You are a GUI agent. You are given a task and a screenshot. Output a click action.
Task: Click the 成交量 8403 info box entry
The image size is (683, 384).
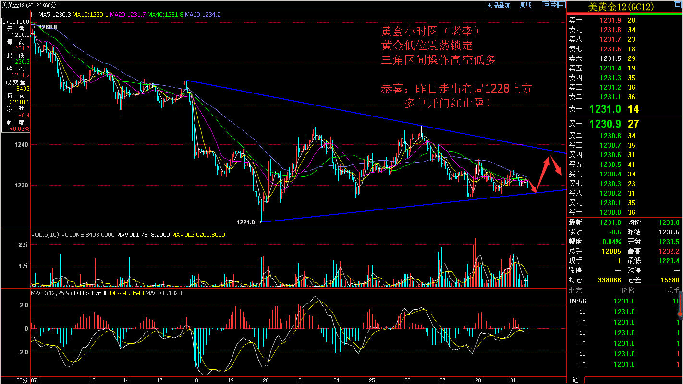click(17, 85)
